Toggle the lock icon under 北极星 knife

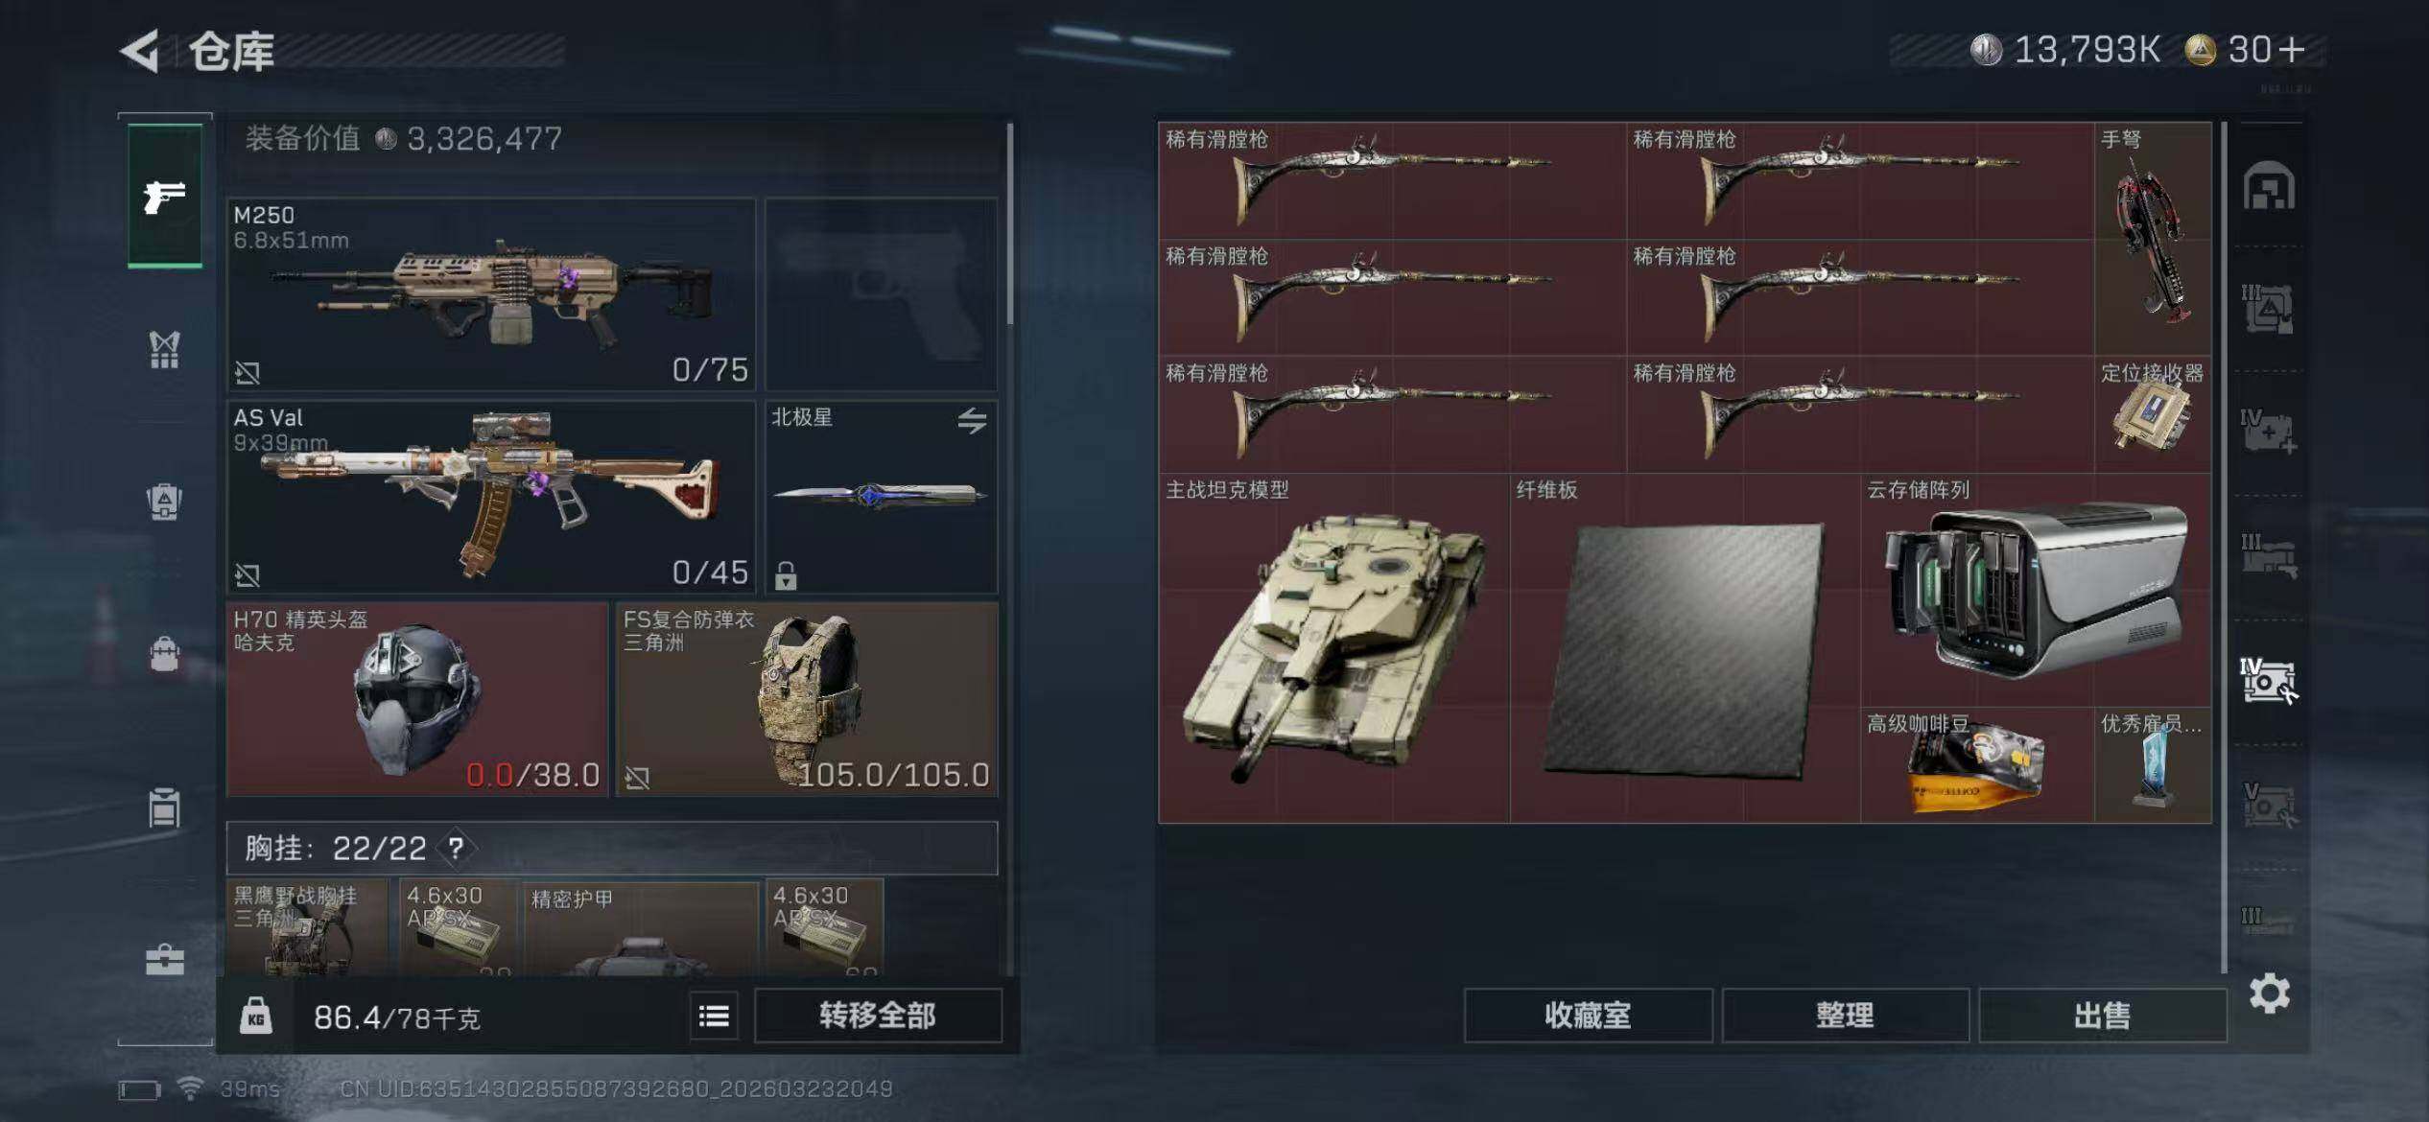786,575
